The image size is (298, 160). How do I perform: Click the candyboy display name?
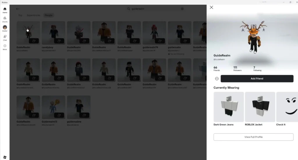[x=47, y=47]
